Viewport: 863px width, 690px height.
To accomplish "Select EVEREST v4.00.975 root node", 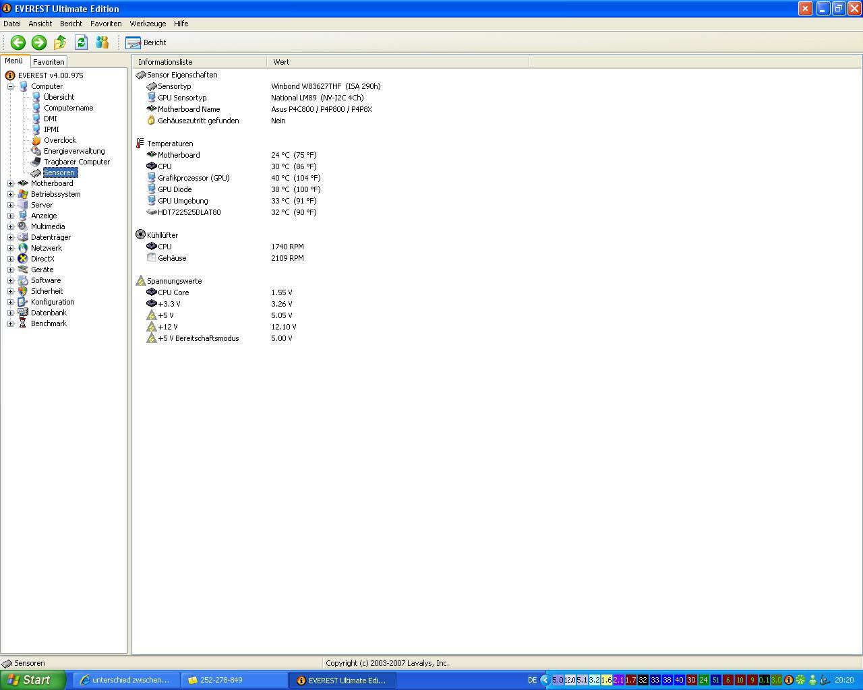I will click(x=51, y=75).
